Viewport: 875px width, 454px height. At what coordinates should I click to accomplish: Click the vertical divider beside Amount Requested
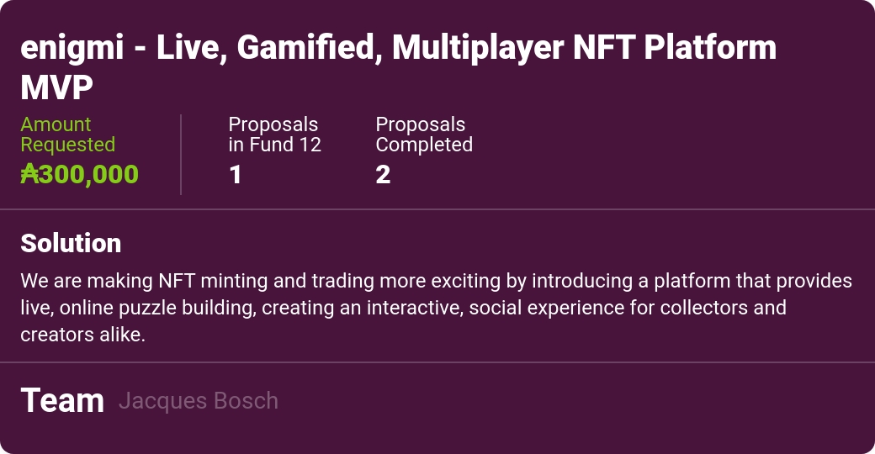181,155
